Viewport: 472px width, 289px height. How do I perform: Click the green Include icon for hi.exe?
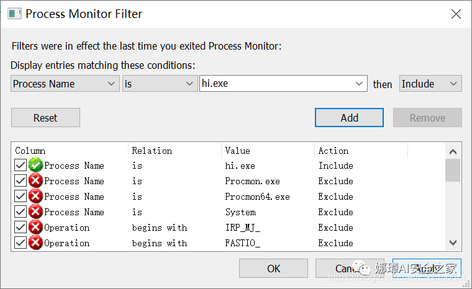click(35, 166)
